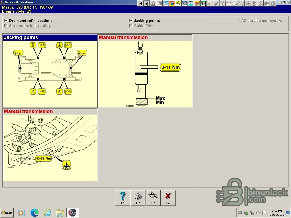Go back using the single left arrow icon
The width and height of the screenshot is (291, 218).
point(147,3)
